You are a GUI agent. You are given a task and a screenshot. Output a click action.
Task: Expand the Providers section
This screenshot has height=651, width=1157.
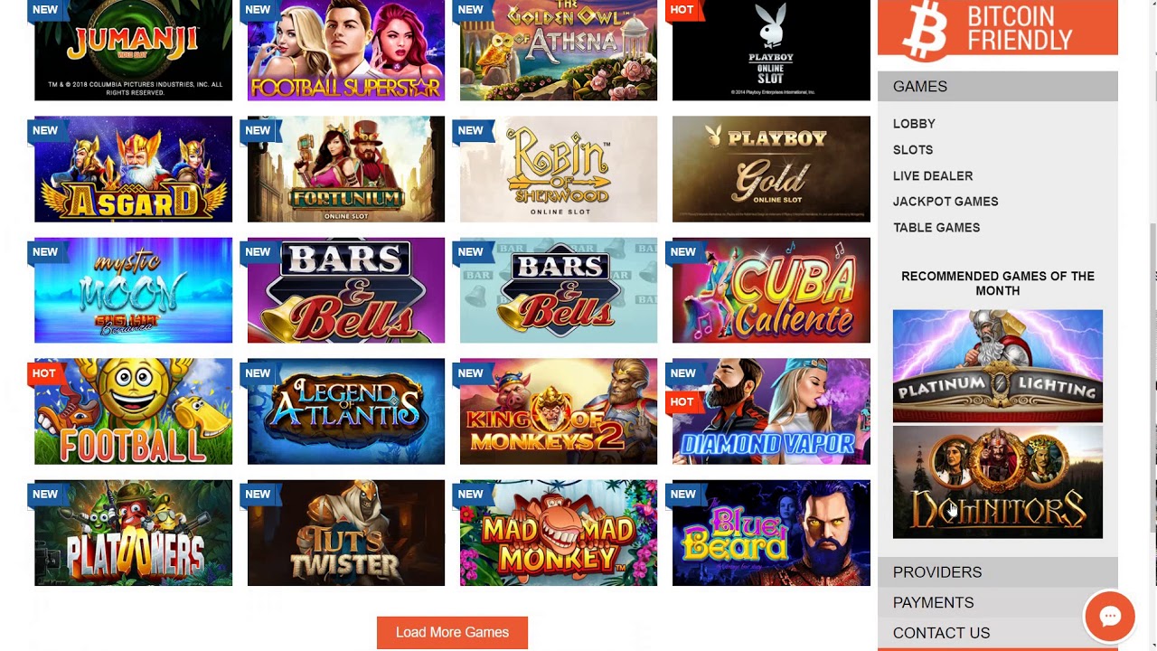coord(997,572)
